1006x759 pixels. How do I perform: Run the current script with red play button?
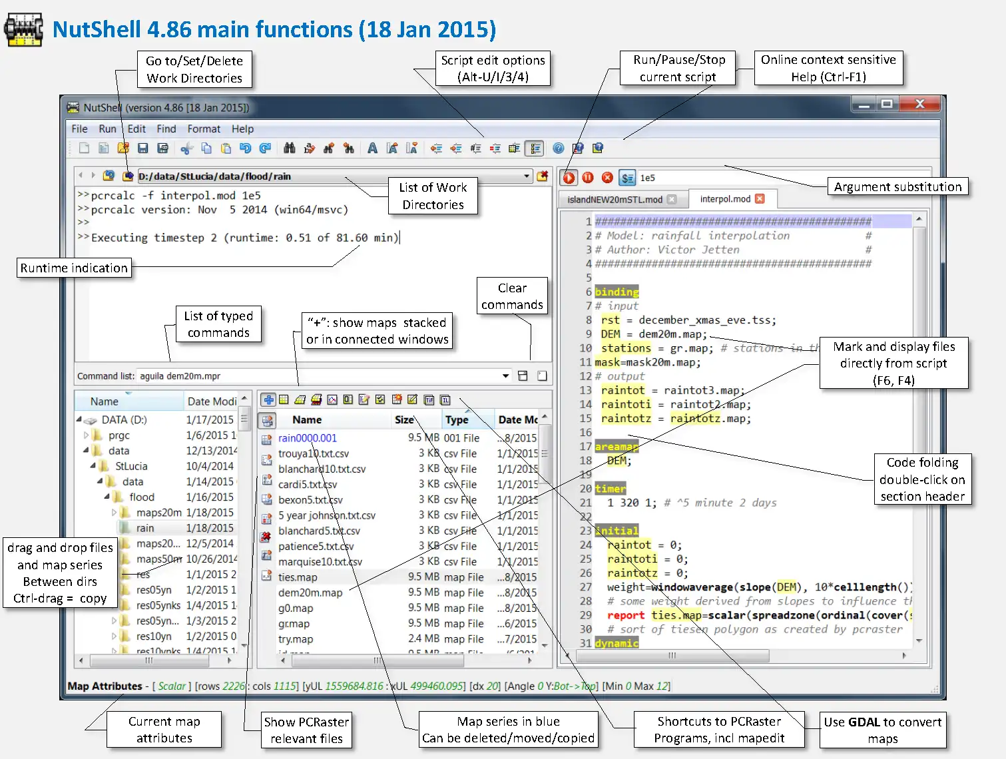[x=569, y=178]
